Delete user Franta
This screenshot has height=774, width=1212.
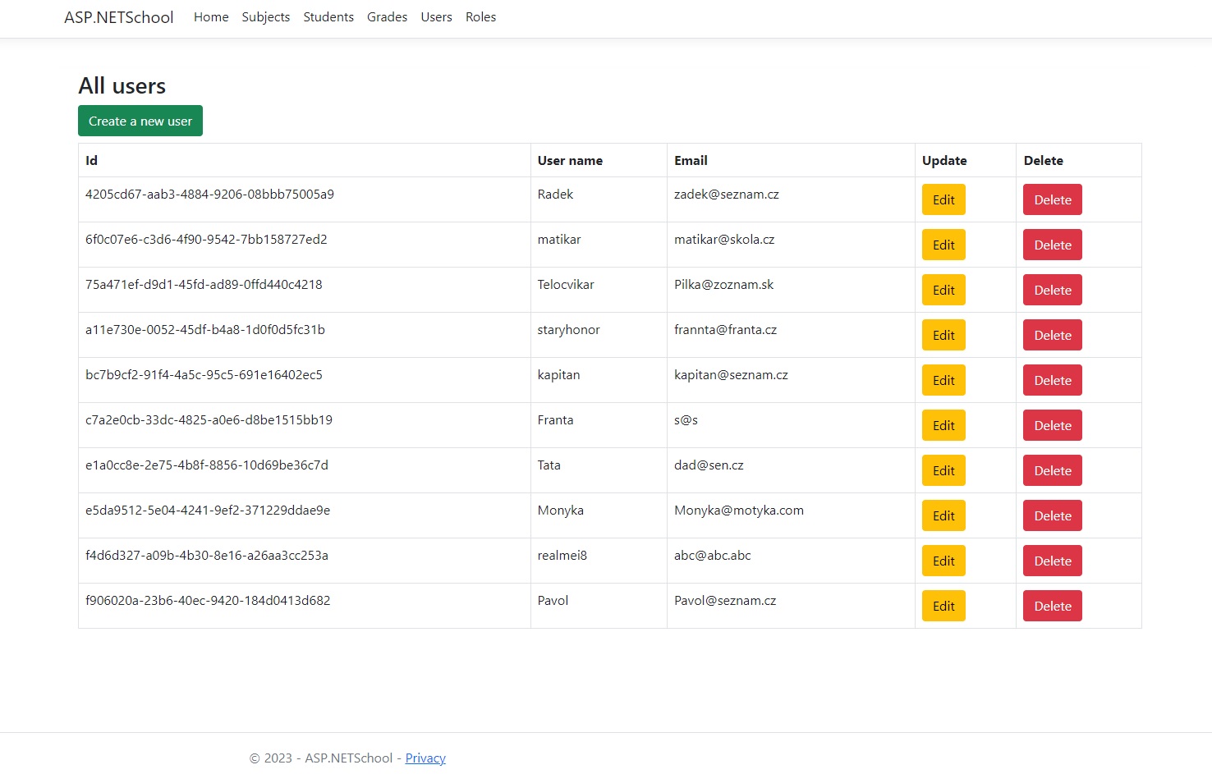1053,425
